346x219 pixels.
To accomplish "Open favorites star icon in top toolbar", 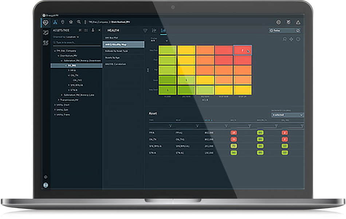I will point(71,22).
